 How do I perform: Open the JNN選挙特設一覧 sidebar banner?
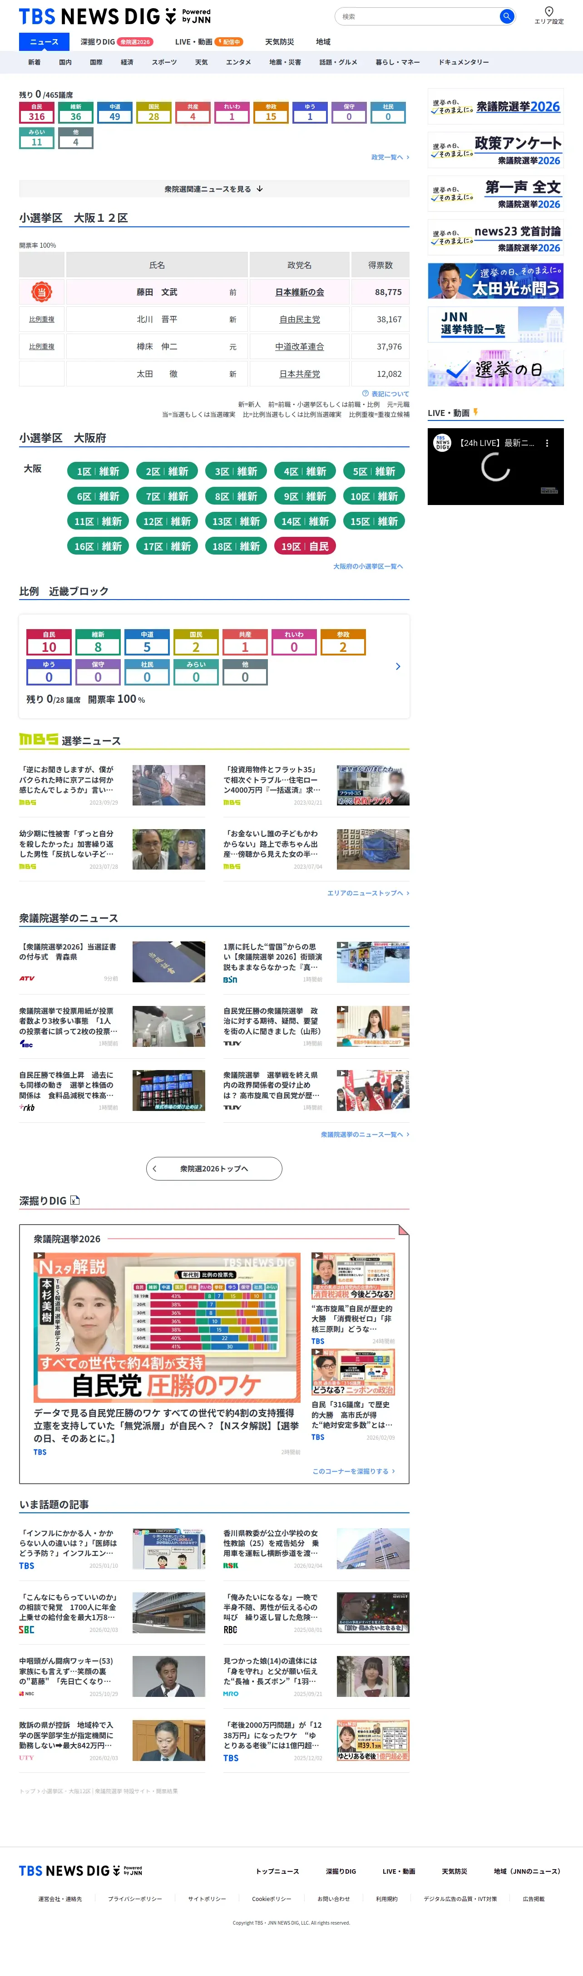pyautogui.click(x=496, y=325)
